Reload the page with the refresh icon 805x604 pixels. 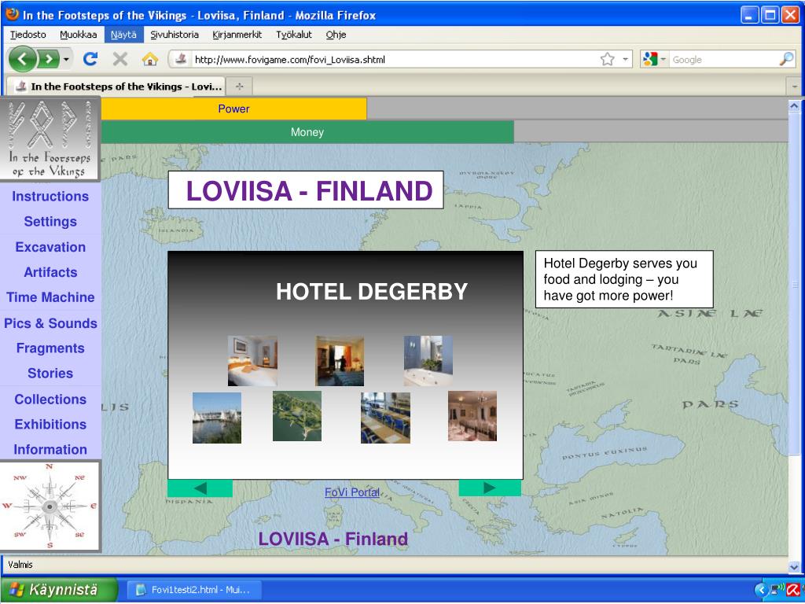coord(90,59)
